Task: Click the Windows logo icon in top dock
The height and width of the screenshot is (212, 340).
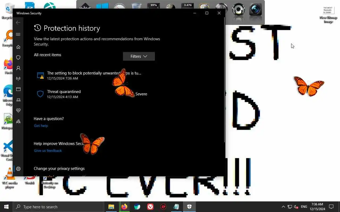Action: click(102, 6)
